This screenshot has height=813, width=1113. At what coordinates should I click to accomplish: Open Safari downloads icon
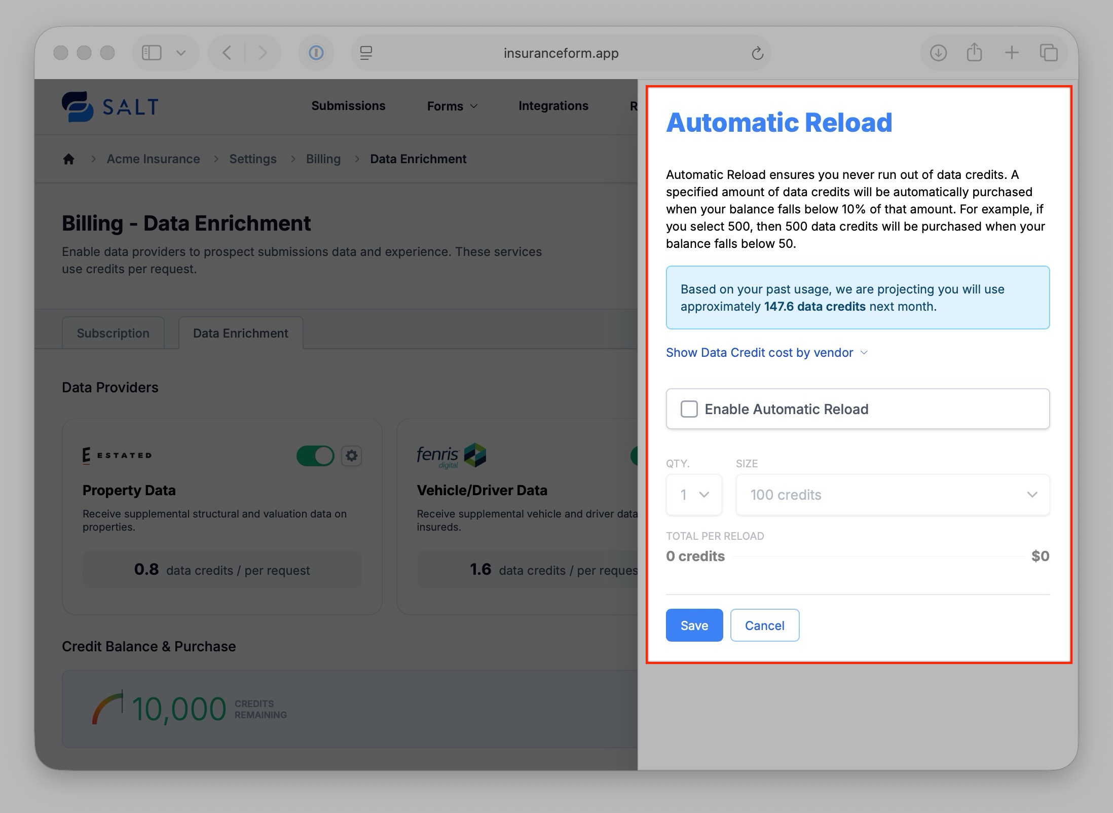(938, 53)
